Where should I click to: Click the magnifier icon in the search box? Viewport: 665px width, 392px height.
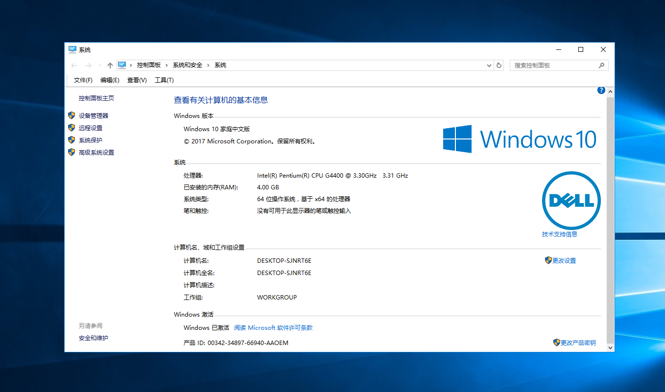coord(602,65)
